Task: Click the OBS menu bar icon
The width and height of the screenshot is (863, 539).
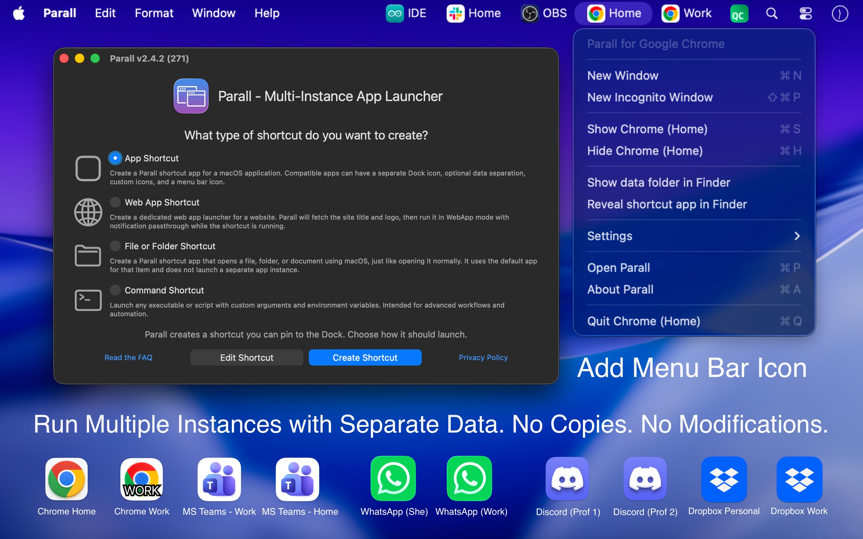Action: (x=544, y=13)
